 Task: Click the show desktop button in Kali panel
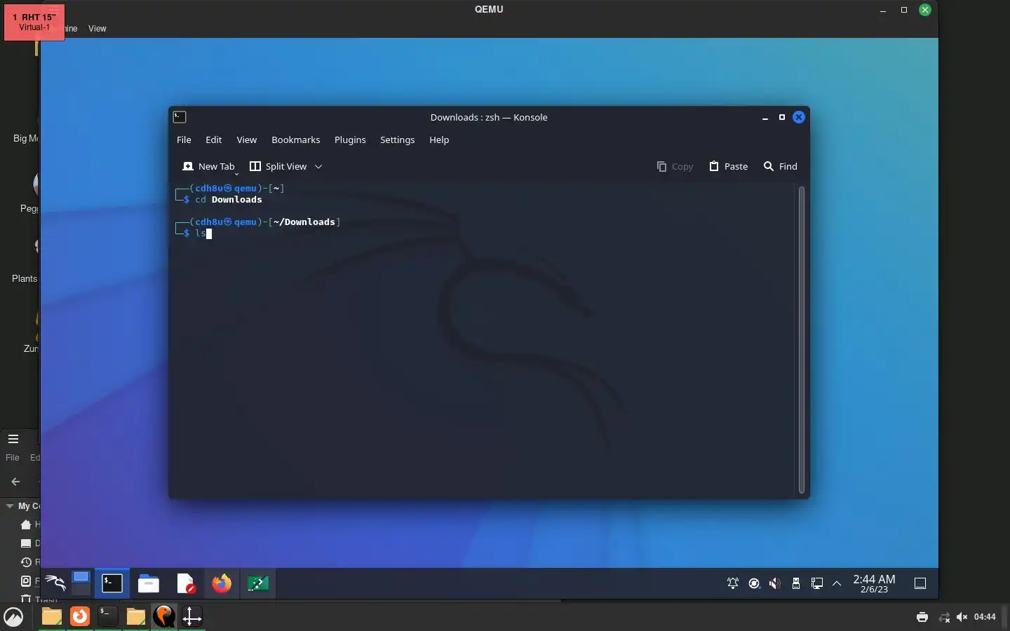pyautogui.click(x=920, y=583)
